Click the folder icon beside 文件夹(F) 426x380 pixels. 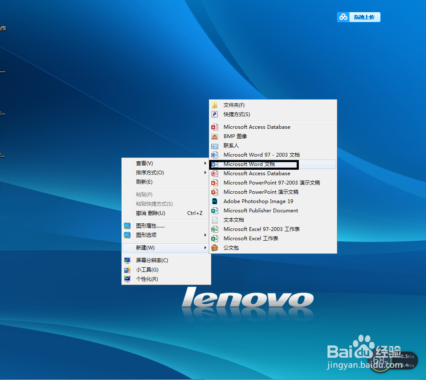(215, 105)
